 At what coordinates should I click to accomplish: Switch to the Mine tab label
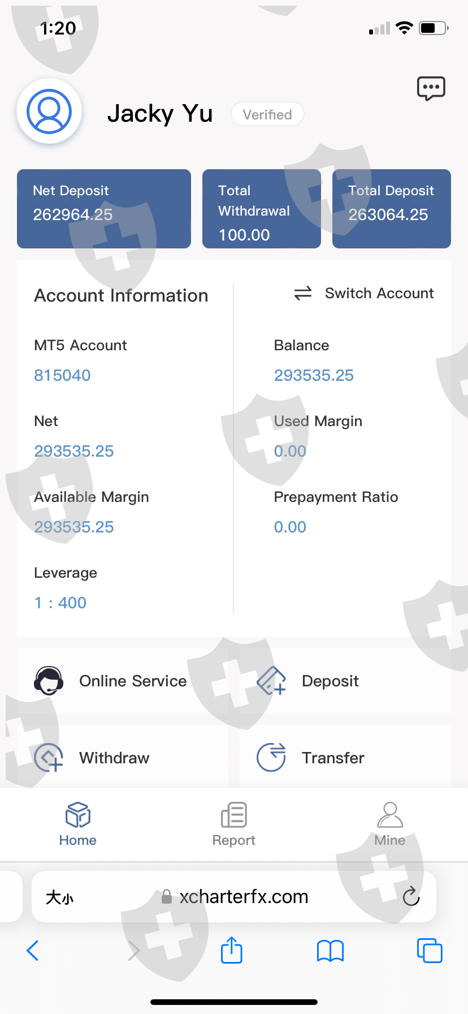click(390, 840)
